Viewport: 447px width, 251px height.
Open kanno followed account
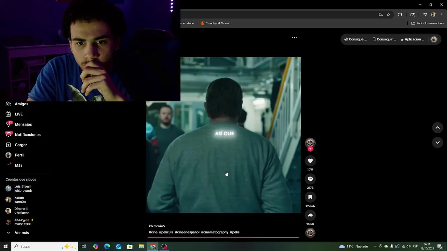16,200
